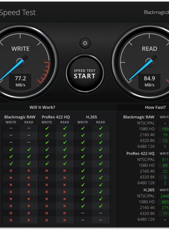Screen dimensions: 169x229
Task: Click the 22 write value for ProRes 2160 4K
Action: [x=165, y=171]
